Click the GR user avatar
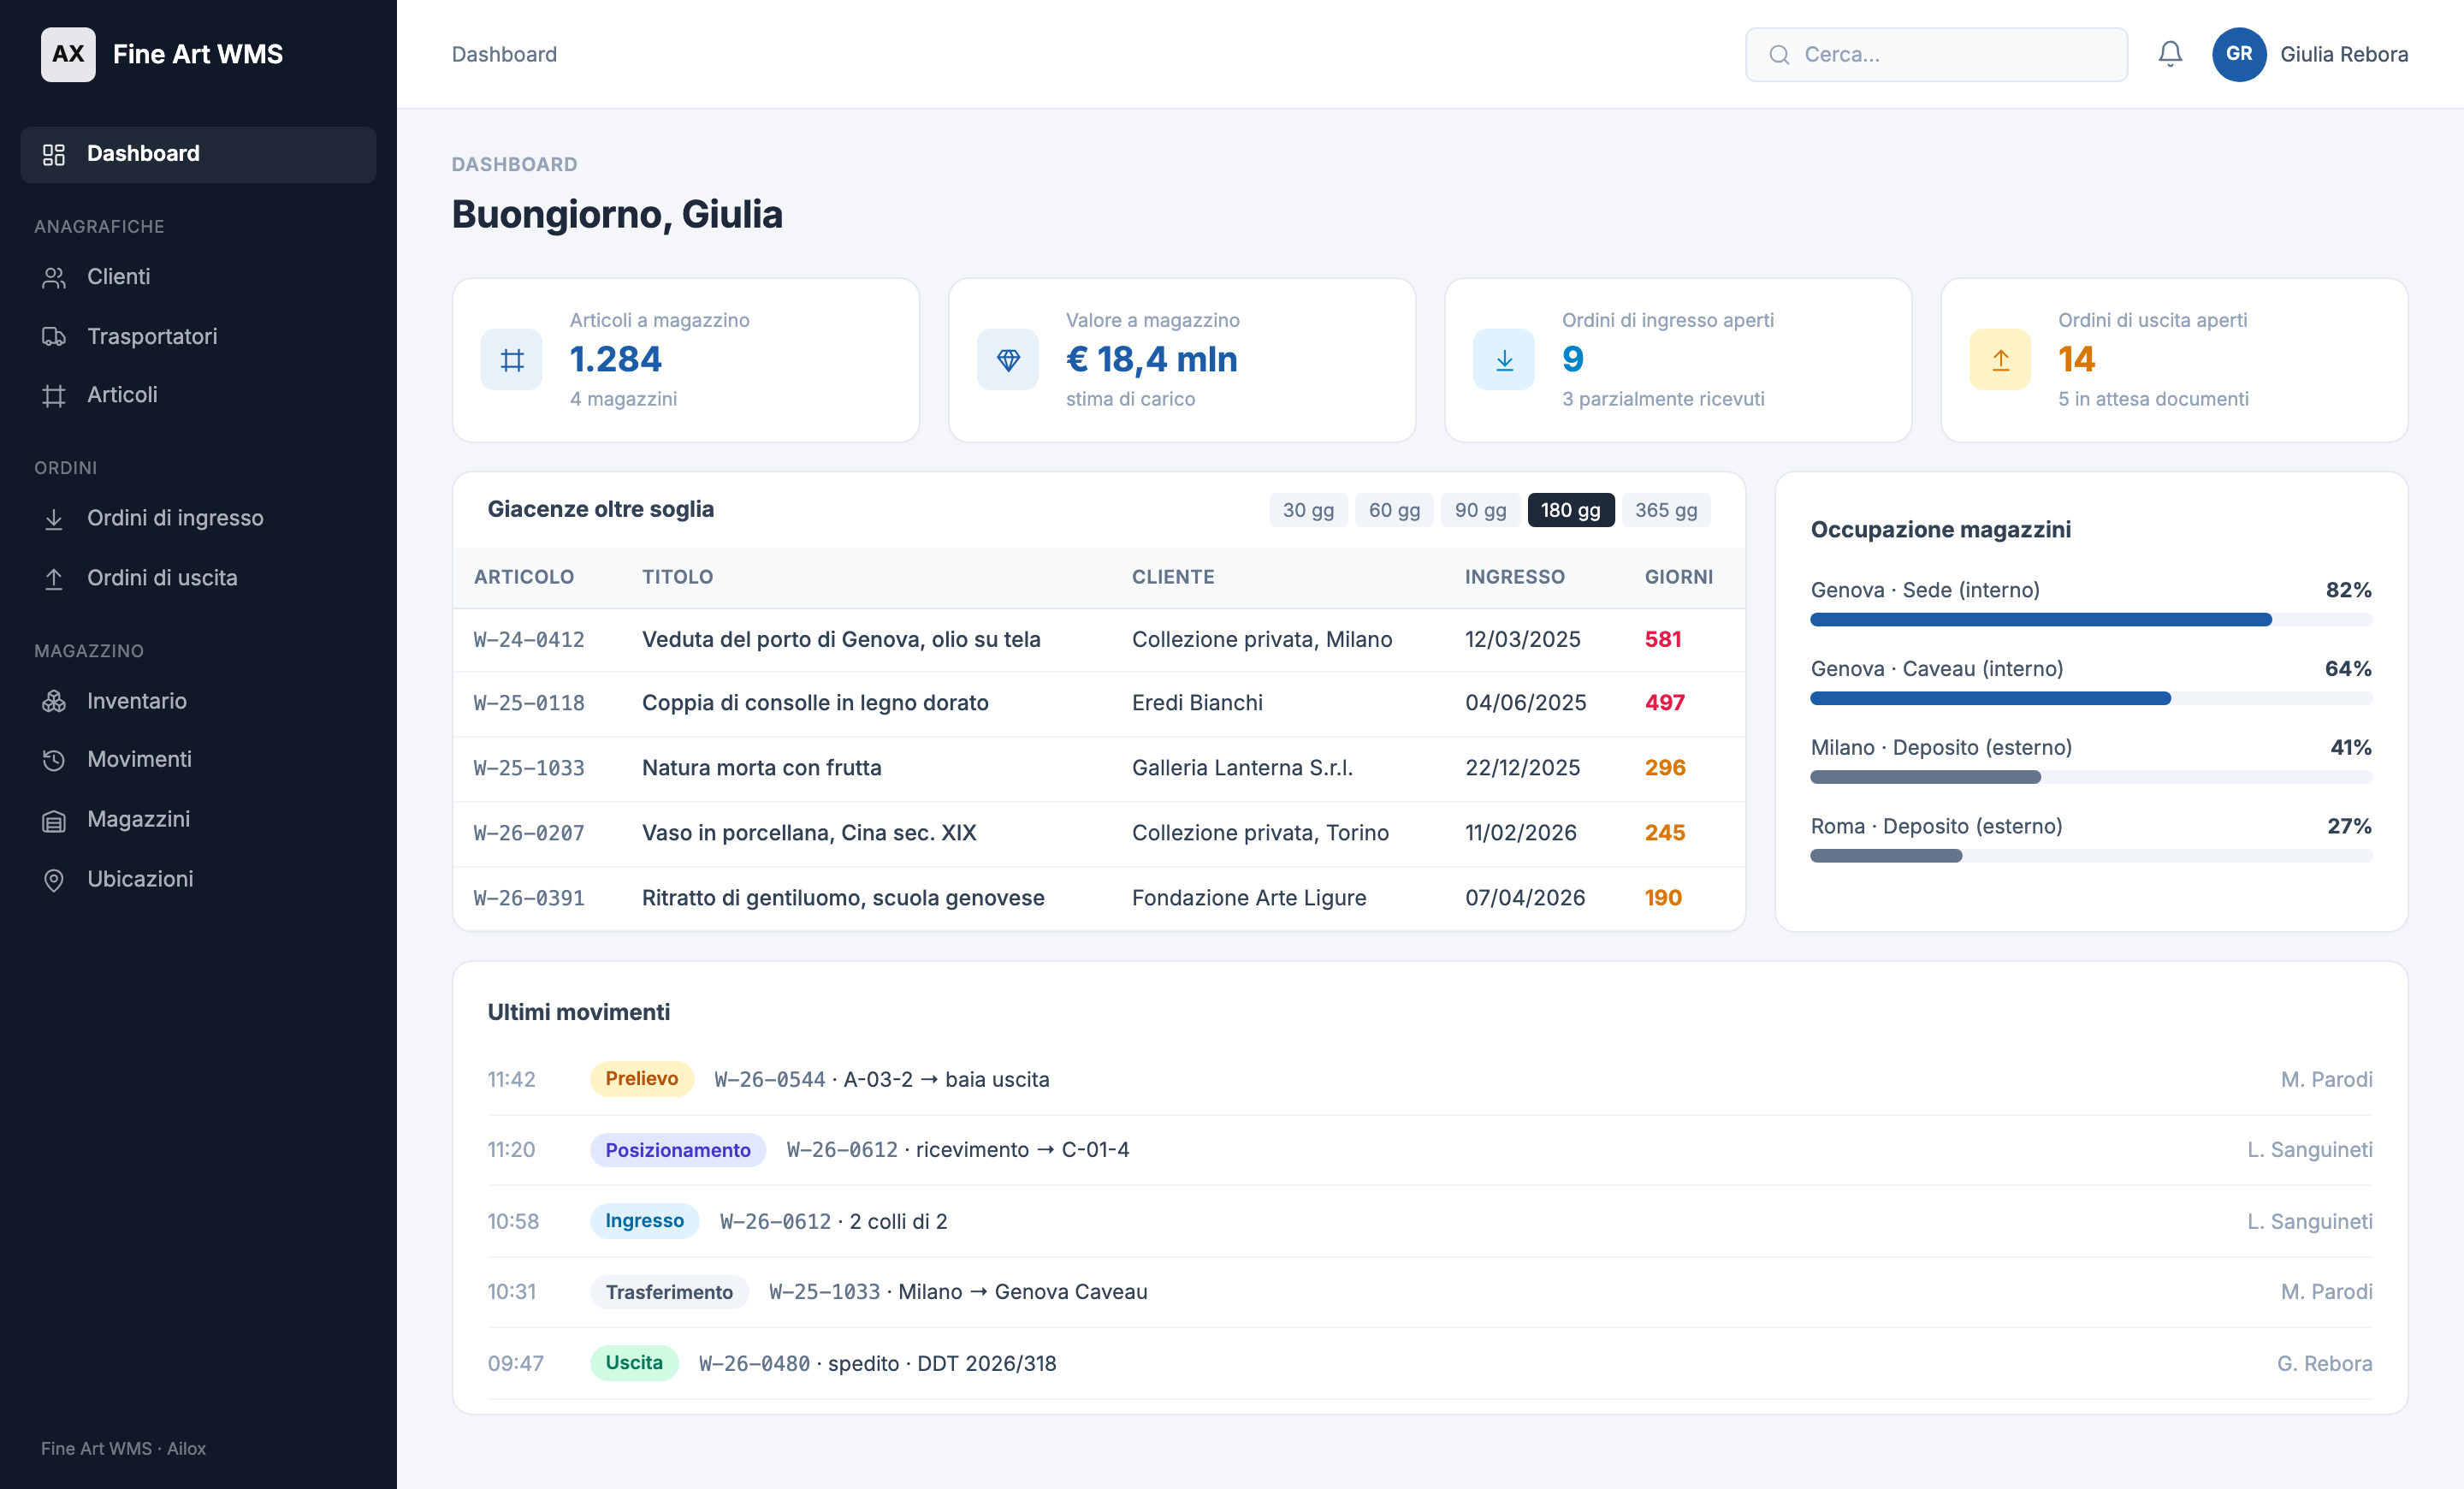 2239,54
